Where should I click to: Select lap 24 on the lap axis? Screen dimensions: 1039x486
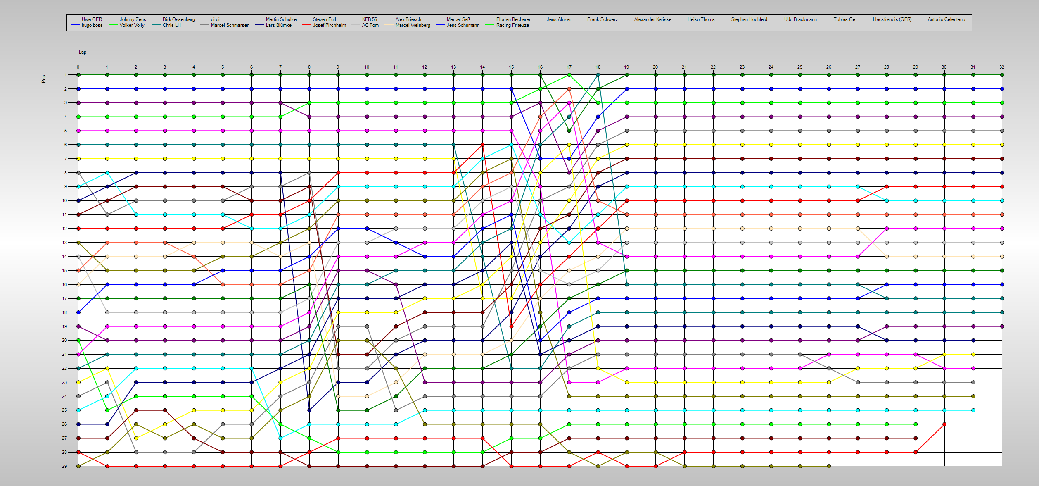coord(771,67)
